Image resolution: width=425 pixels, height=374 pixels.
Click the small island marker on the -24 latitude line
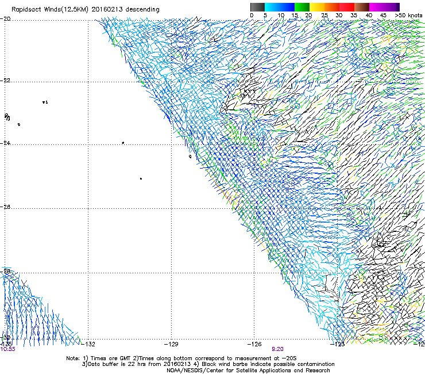[123, 143]
